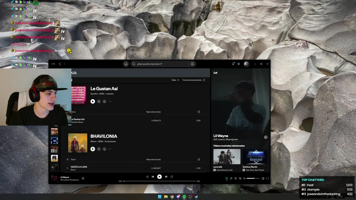The height and width of the screenshot is (200, 356).
Task: Open the Windows Start menu
Action: [x=160, y=197]
